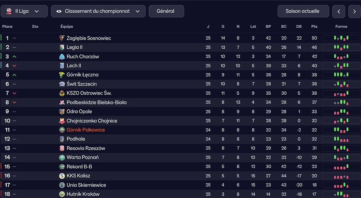Open the Podbeskidzie Bielsko-Biała team link

click(x=96, y=103)
